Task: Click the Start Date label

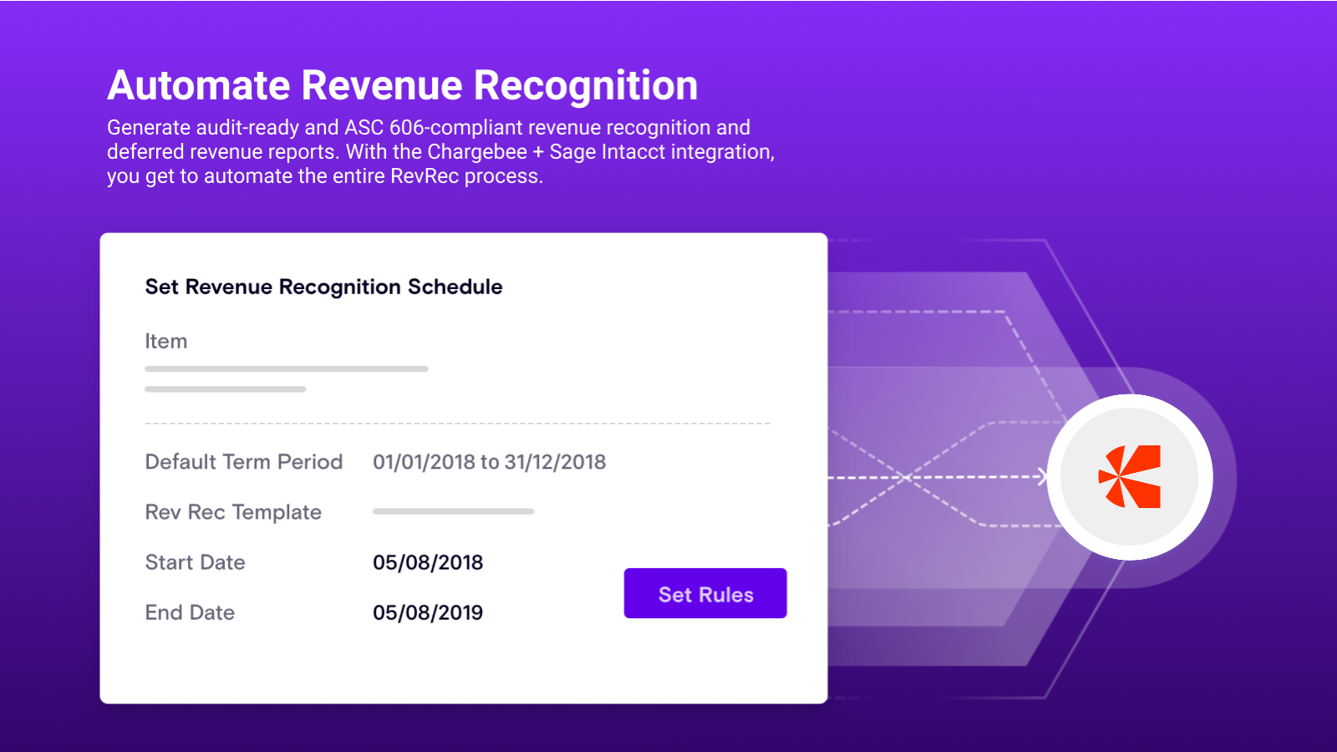Action: pyautogui.click(x=195, y=562)
